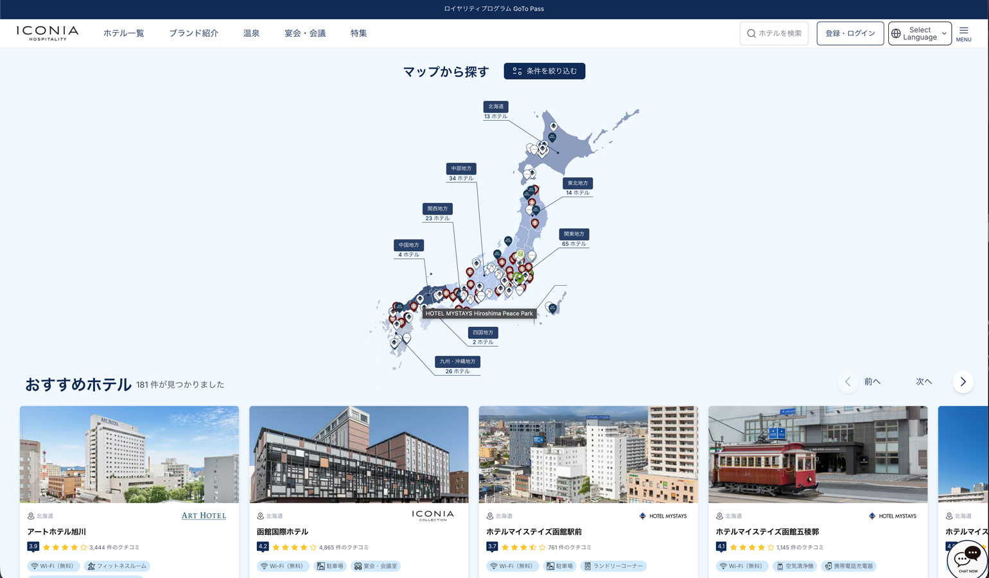989x578 pixels.
Task: Open the ホテル一覧 menu
Action: point(123,33)
